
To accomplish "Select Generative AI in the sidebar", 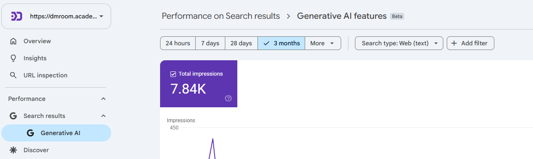I will coord(56,133).
